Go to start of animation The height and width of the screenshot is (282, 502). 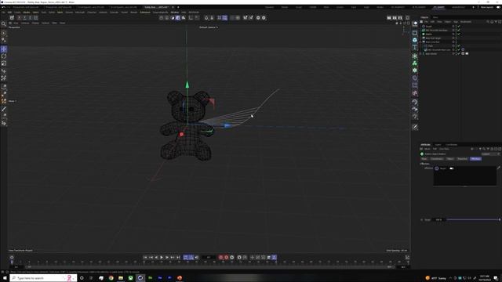145,258
